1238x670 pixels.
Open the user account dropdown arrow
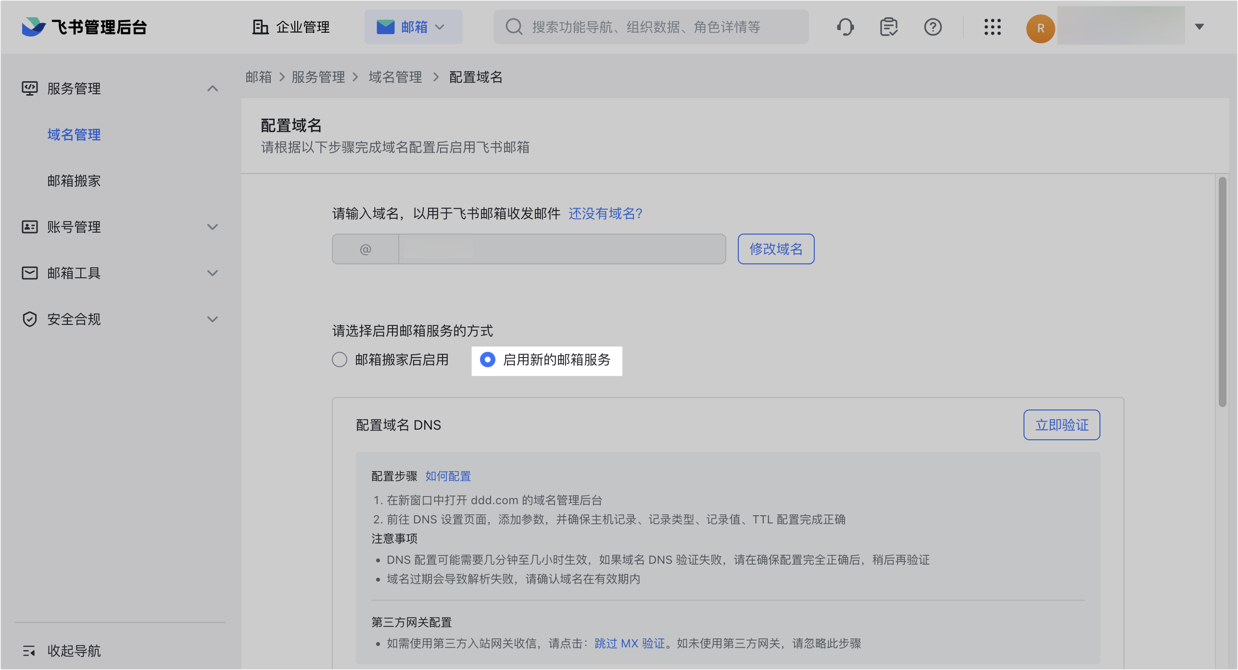(x=1200, y=27)
